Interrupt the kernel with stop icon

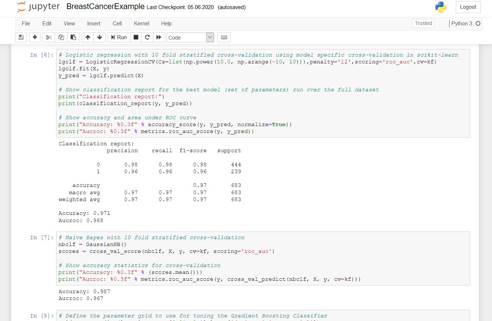136,37
